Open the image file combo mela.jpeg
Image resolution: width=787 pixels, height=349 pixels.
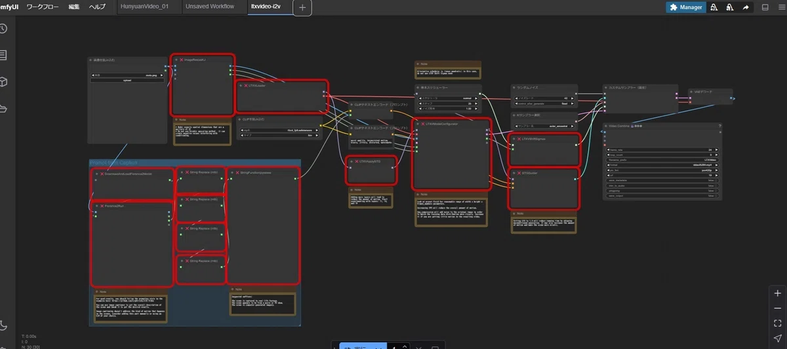pyautogui.click(x=127, y=75)
